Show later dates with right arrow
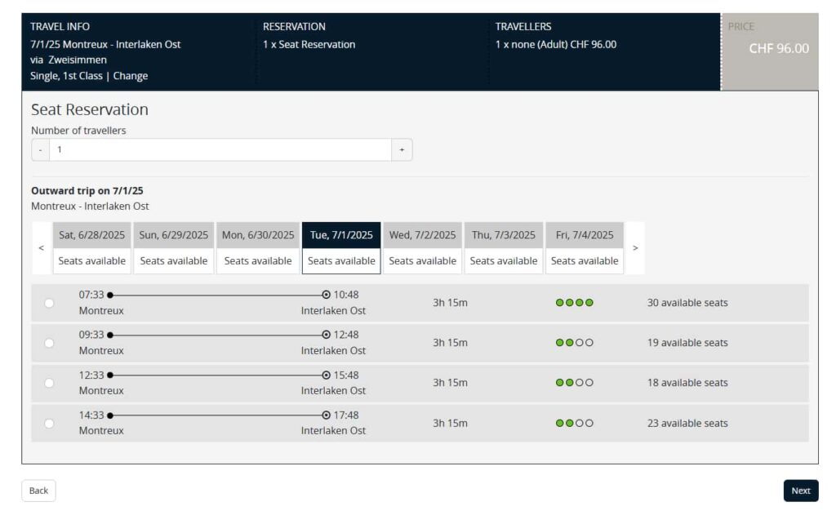Image resolution: width=836 pixels, height=511 pixels. (x=635, y=248)
